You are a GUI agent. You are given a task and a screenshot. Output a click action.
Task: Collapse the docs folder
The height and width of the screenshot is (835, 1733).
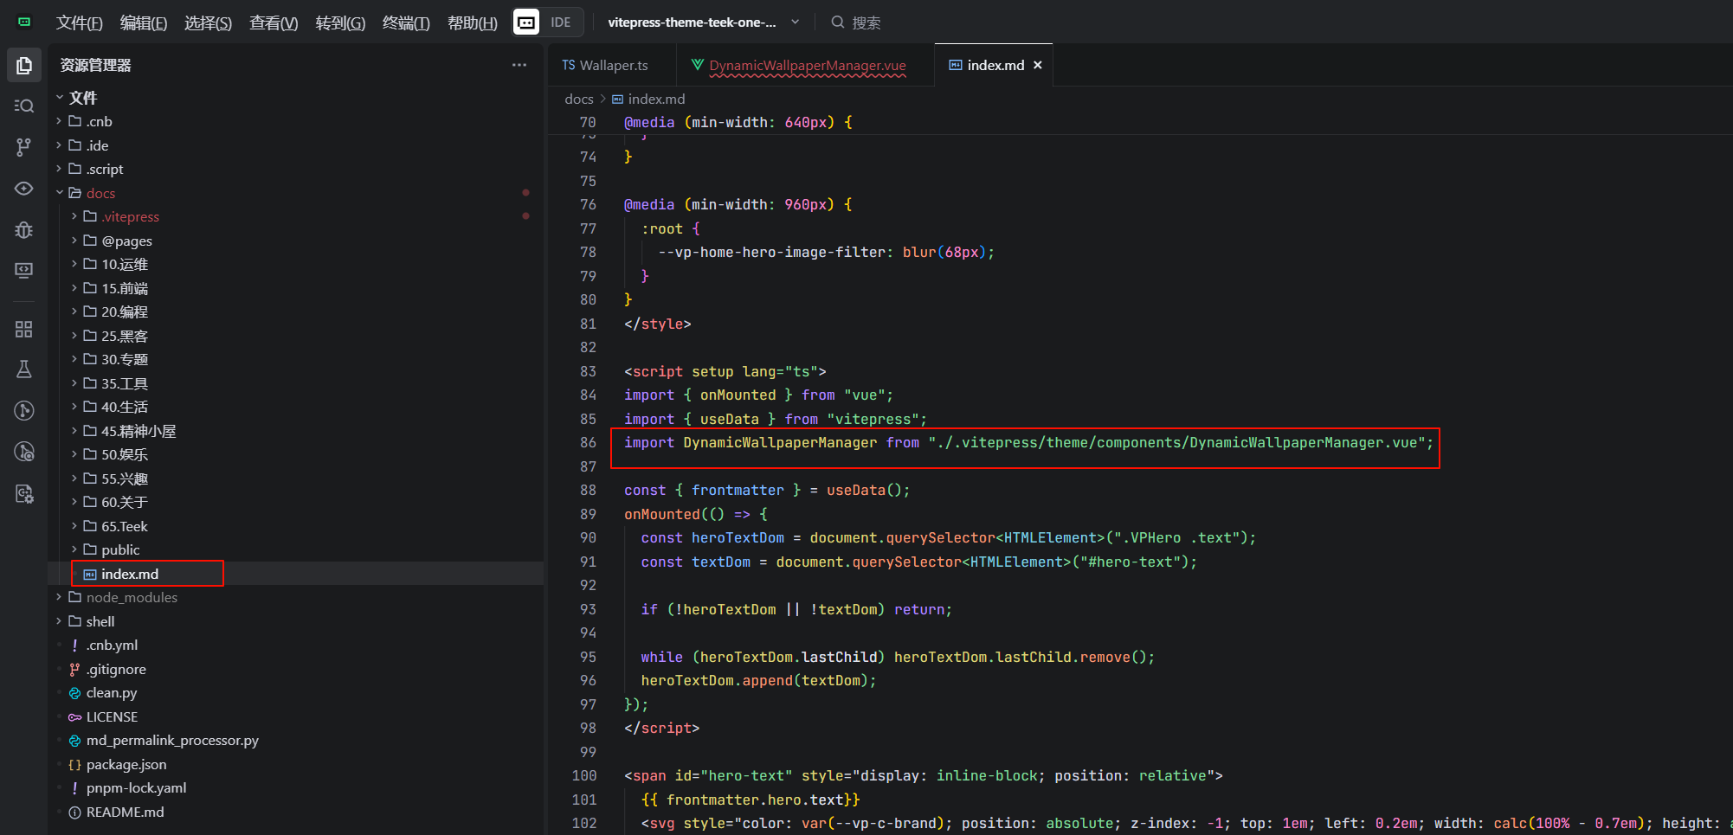60,193
